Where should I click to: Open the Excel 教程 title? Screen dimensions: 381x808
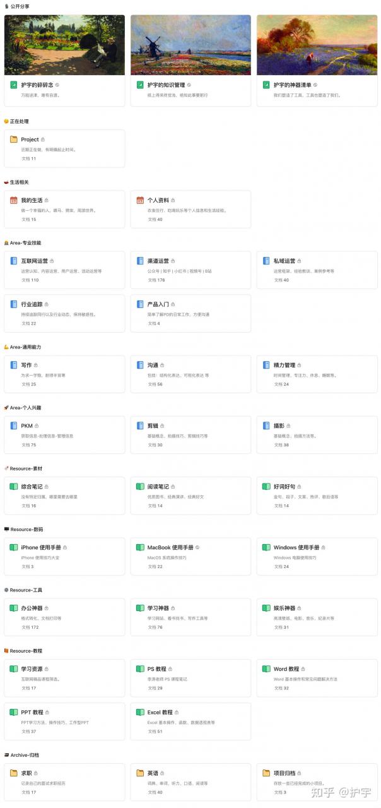pyautogui.click(x=160, y=713)
